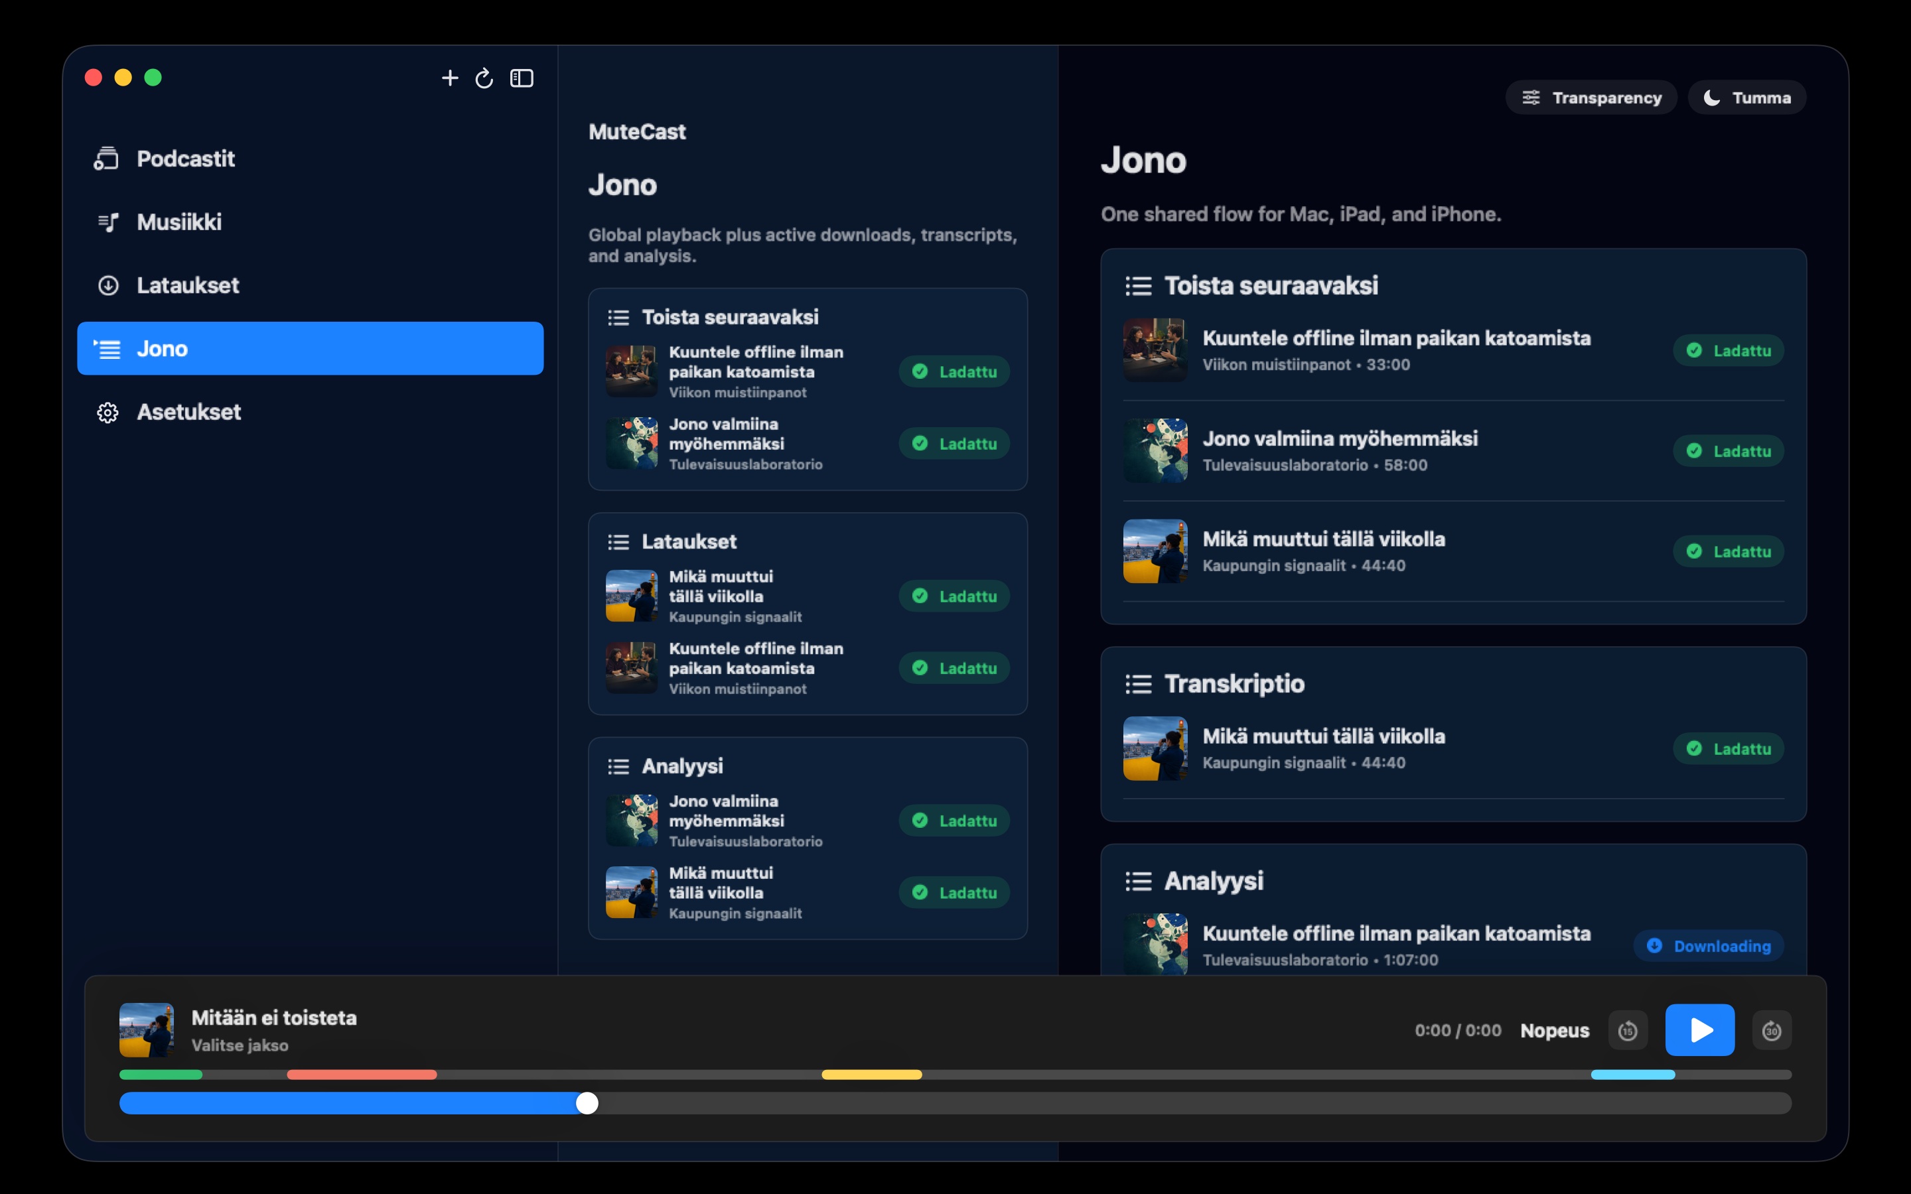Open Podcastit in the sidebar
This screenshot has width=1911, height=1194.
tap(311, 159)
